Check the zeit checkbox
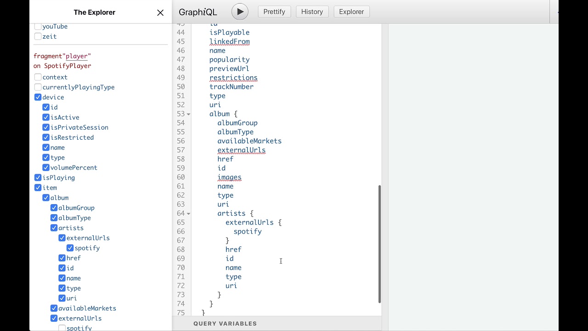Image resolution: width=588 pixels, height=331 pixels. (x=38, y=36)
